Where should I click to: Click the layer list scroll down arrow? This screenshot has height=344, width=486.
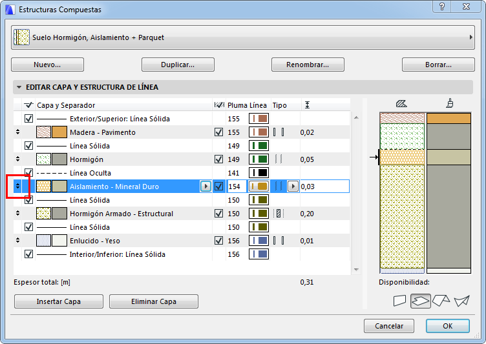coord(357,270)
